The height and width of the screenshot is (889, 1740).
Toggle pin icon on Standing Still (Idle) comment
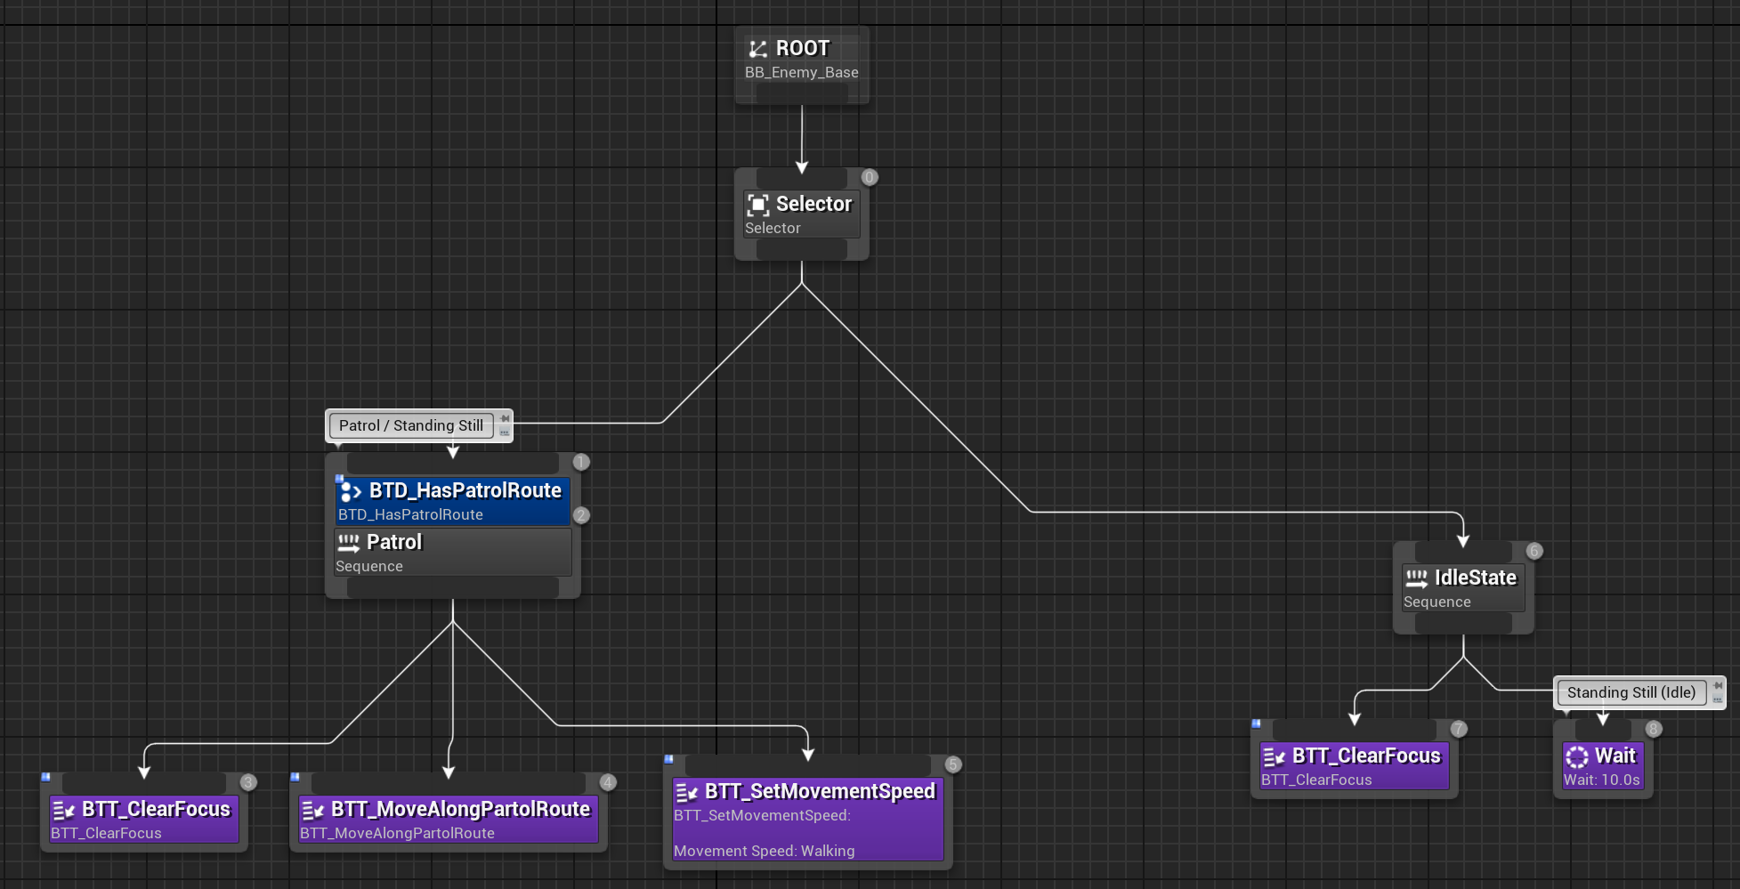(x=1718, y=685)
